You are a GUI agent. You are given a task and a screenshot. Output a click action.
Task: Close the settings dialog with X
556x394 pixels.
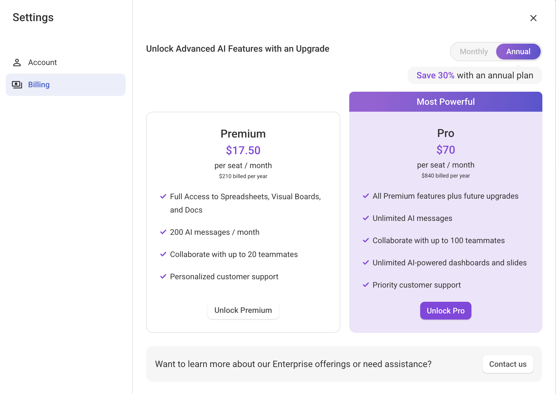(533, 18)
